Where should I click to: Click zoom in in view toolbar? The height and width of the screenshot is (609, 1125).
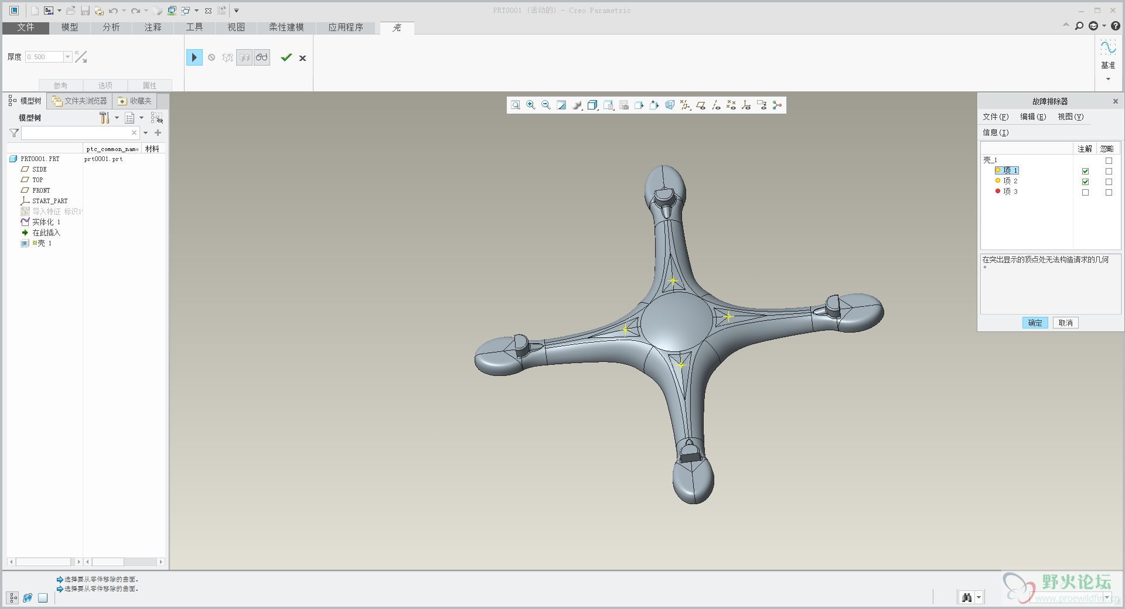click(531, 105)
